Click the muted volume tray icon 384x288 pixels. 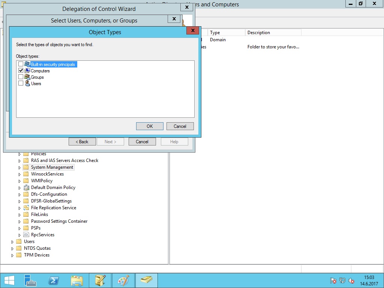351,280
